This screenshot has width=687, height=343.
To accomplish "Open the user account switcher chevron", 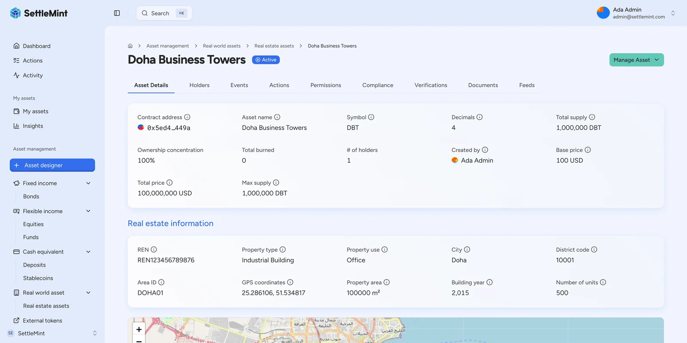I will (673, 13).
